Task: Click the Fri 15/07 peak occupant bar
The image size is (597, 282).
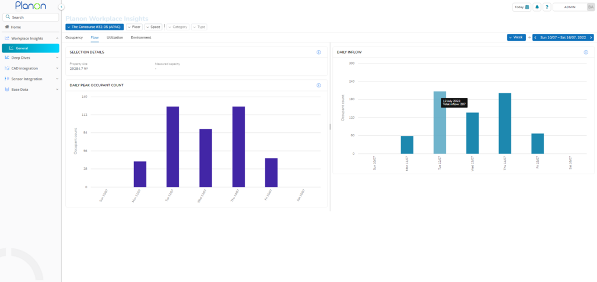Action: click(x=272, y=173)
